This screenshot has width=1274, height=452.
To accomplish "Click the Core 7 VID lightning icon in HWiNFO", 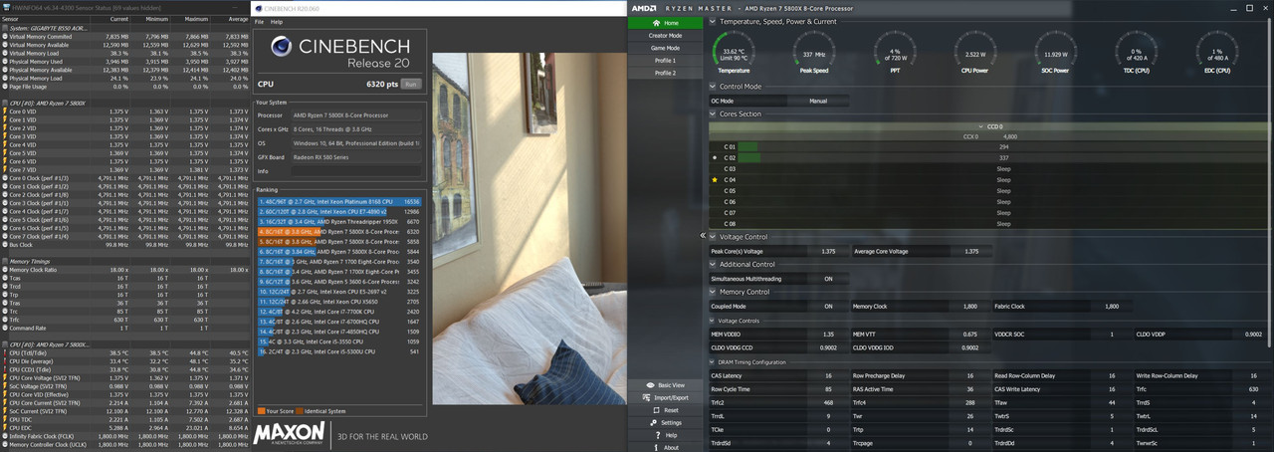I will pyautogui.click(x=4, y=169).
